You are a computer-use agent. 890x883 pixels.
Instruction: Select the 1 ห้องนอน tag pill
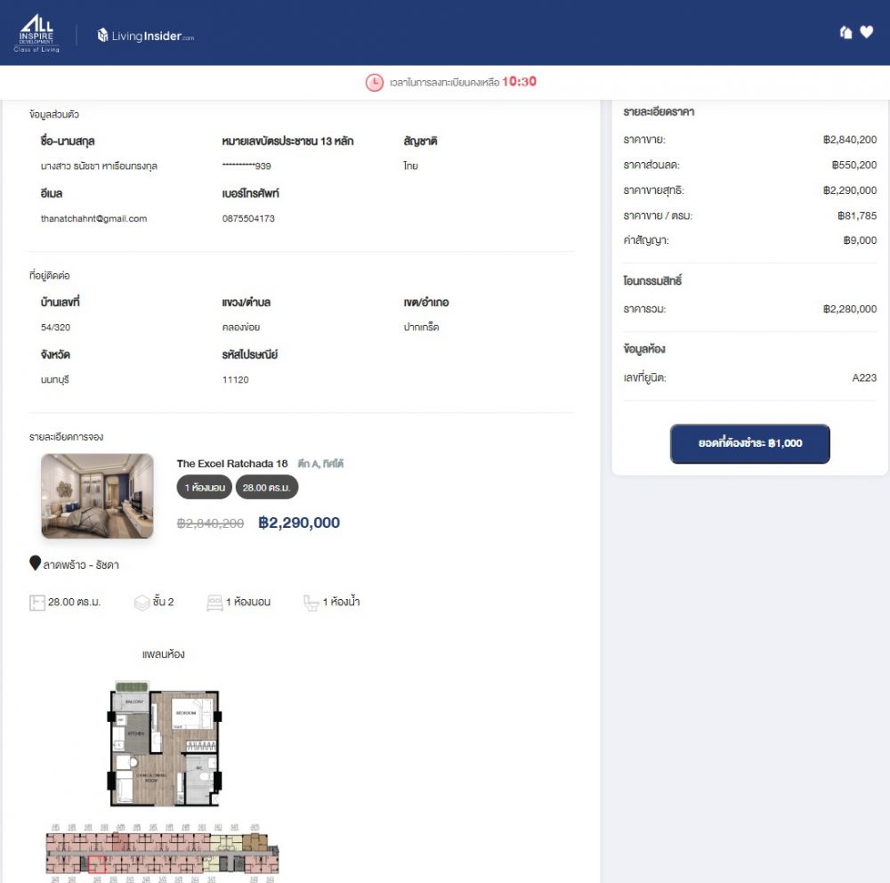coord(205,488)
